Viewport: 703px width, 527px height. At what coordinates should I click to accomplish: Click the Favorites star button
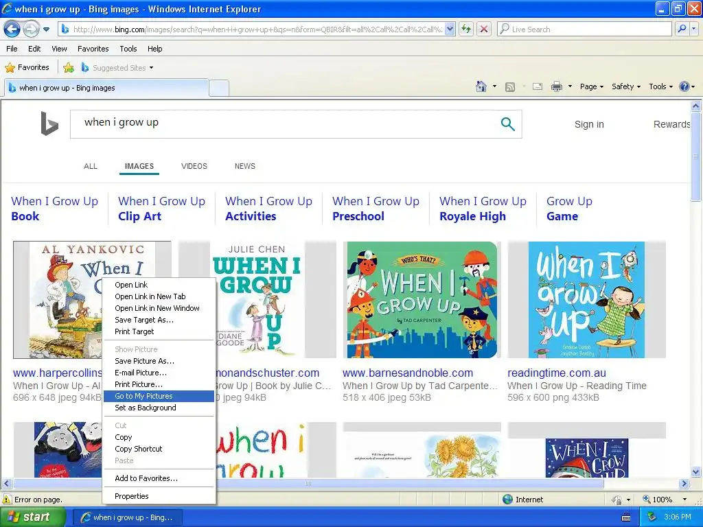coord(27,68)
